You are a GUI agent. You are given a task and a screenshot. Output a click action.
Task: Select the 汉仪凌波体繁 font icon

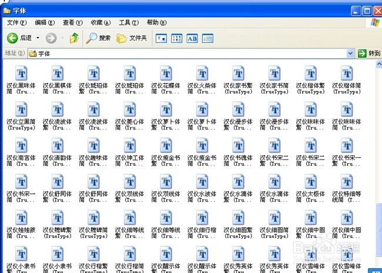point(58,109)
